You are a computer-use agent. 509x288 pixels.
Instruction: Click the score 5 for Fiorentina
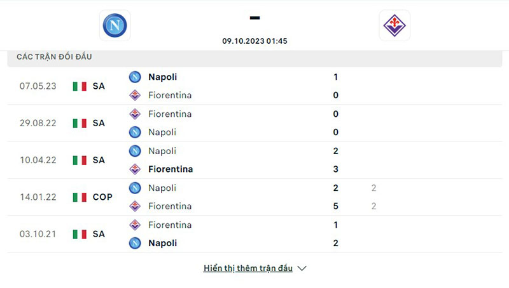pos(335,206)
